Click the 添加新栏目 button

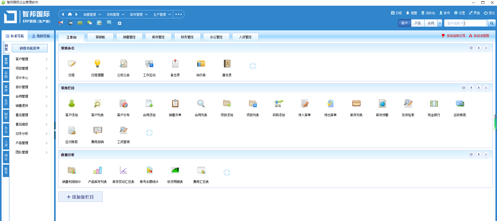pos(81,197)
